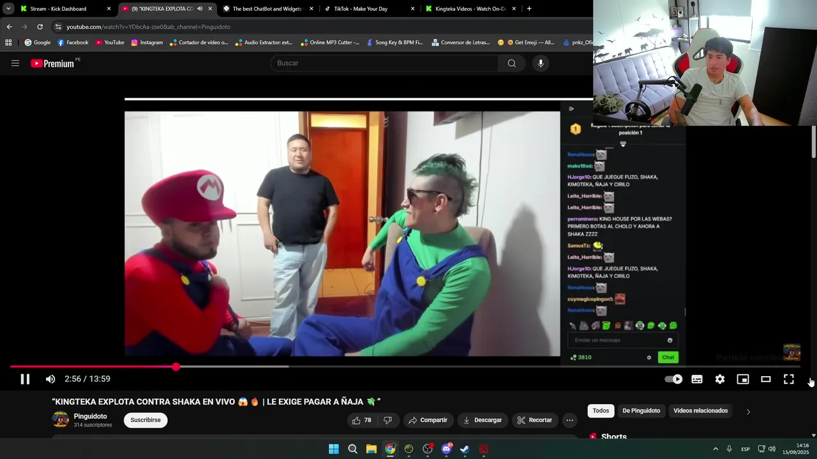Select the Videos relacionados chip
The height and width of the screenshot is (459, 817).
tap(700, 411)
